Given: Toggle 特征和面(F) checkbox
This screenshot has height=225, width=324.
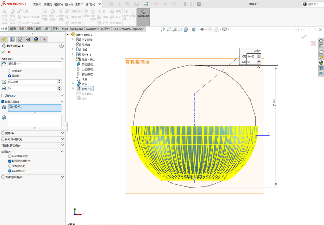Looking at the screenshot, I should pos(3,101).
